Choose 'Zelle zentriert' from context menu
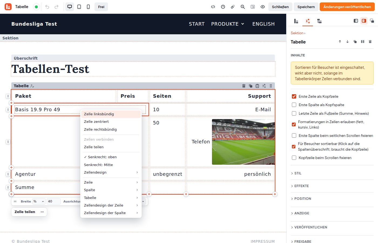 [111, 122]
